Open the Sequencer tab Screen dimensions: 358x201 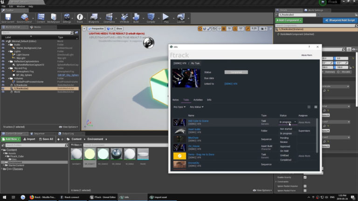click(39, 134)
